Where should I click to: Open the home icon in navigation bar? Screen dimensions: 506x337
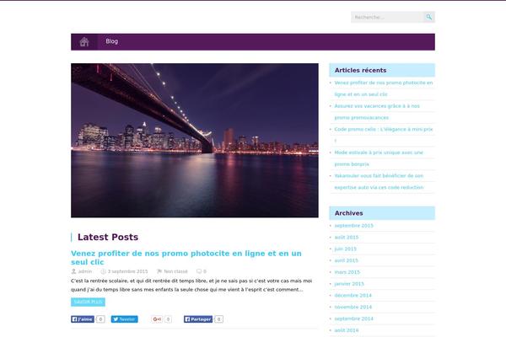[84, 42]
